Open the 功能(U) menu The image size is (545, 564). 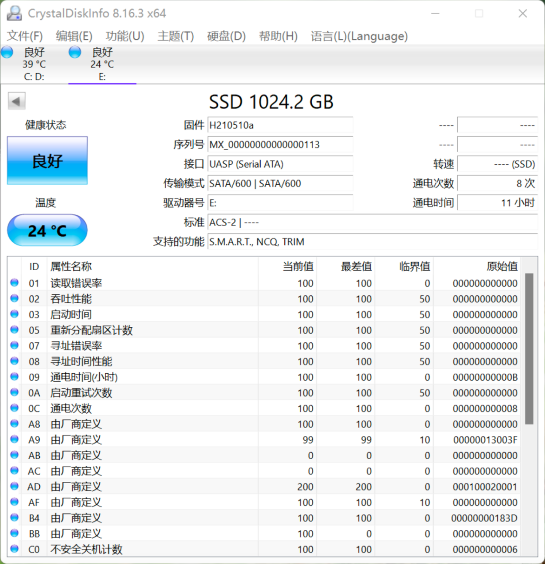coord(125,36)
